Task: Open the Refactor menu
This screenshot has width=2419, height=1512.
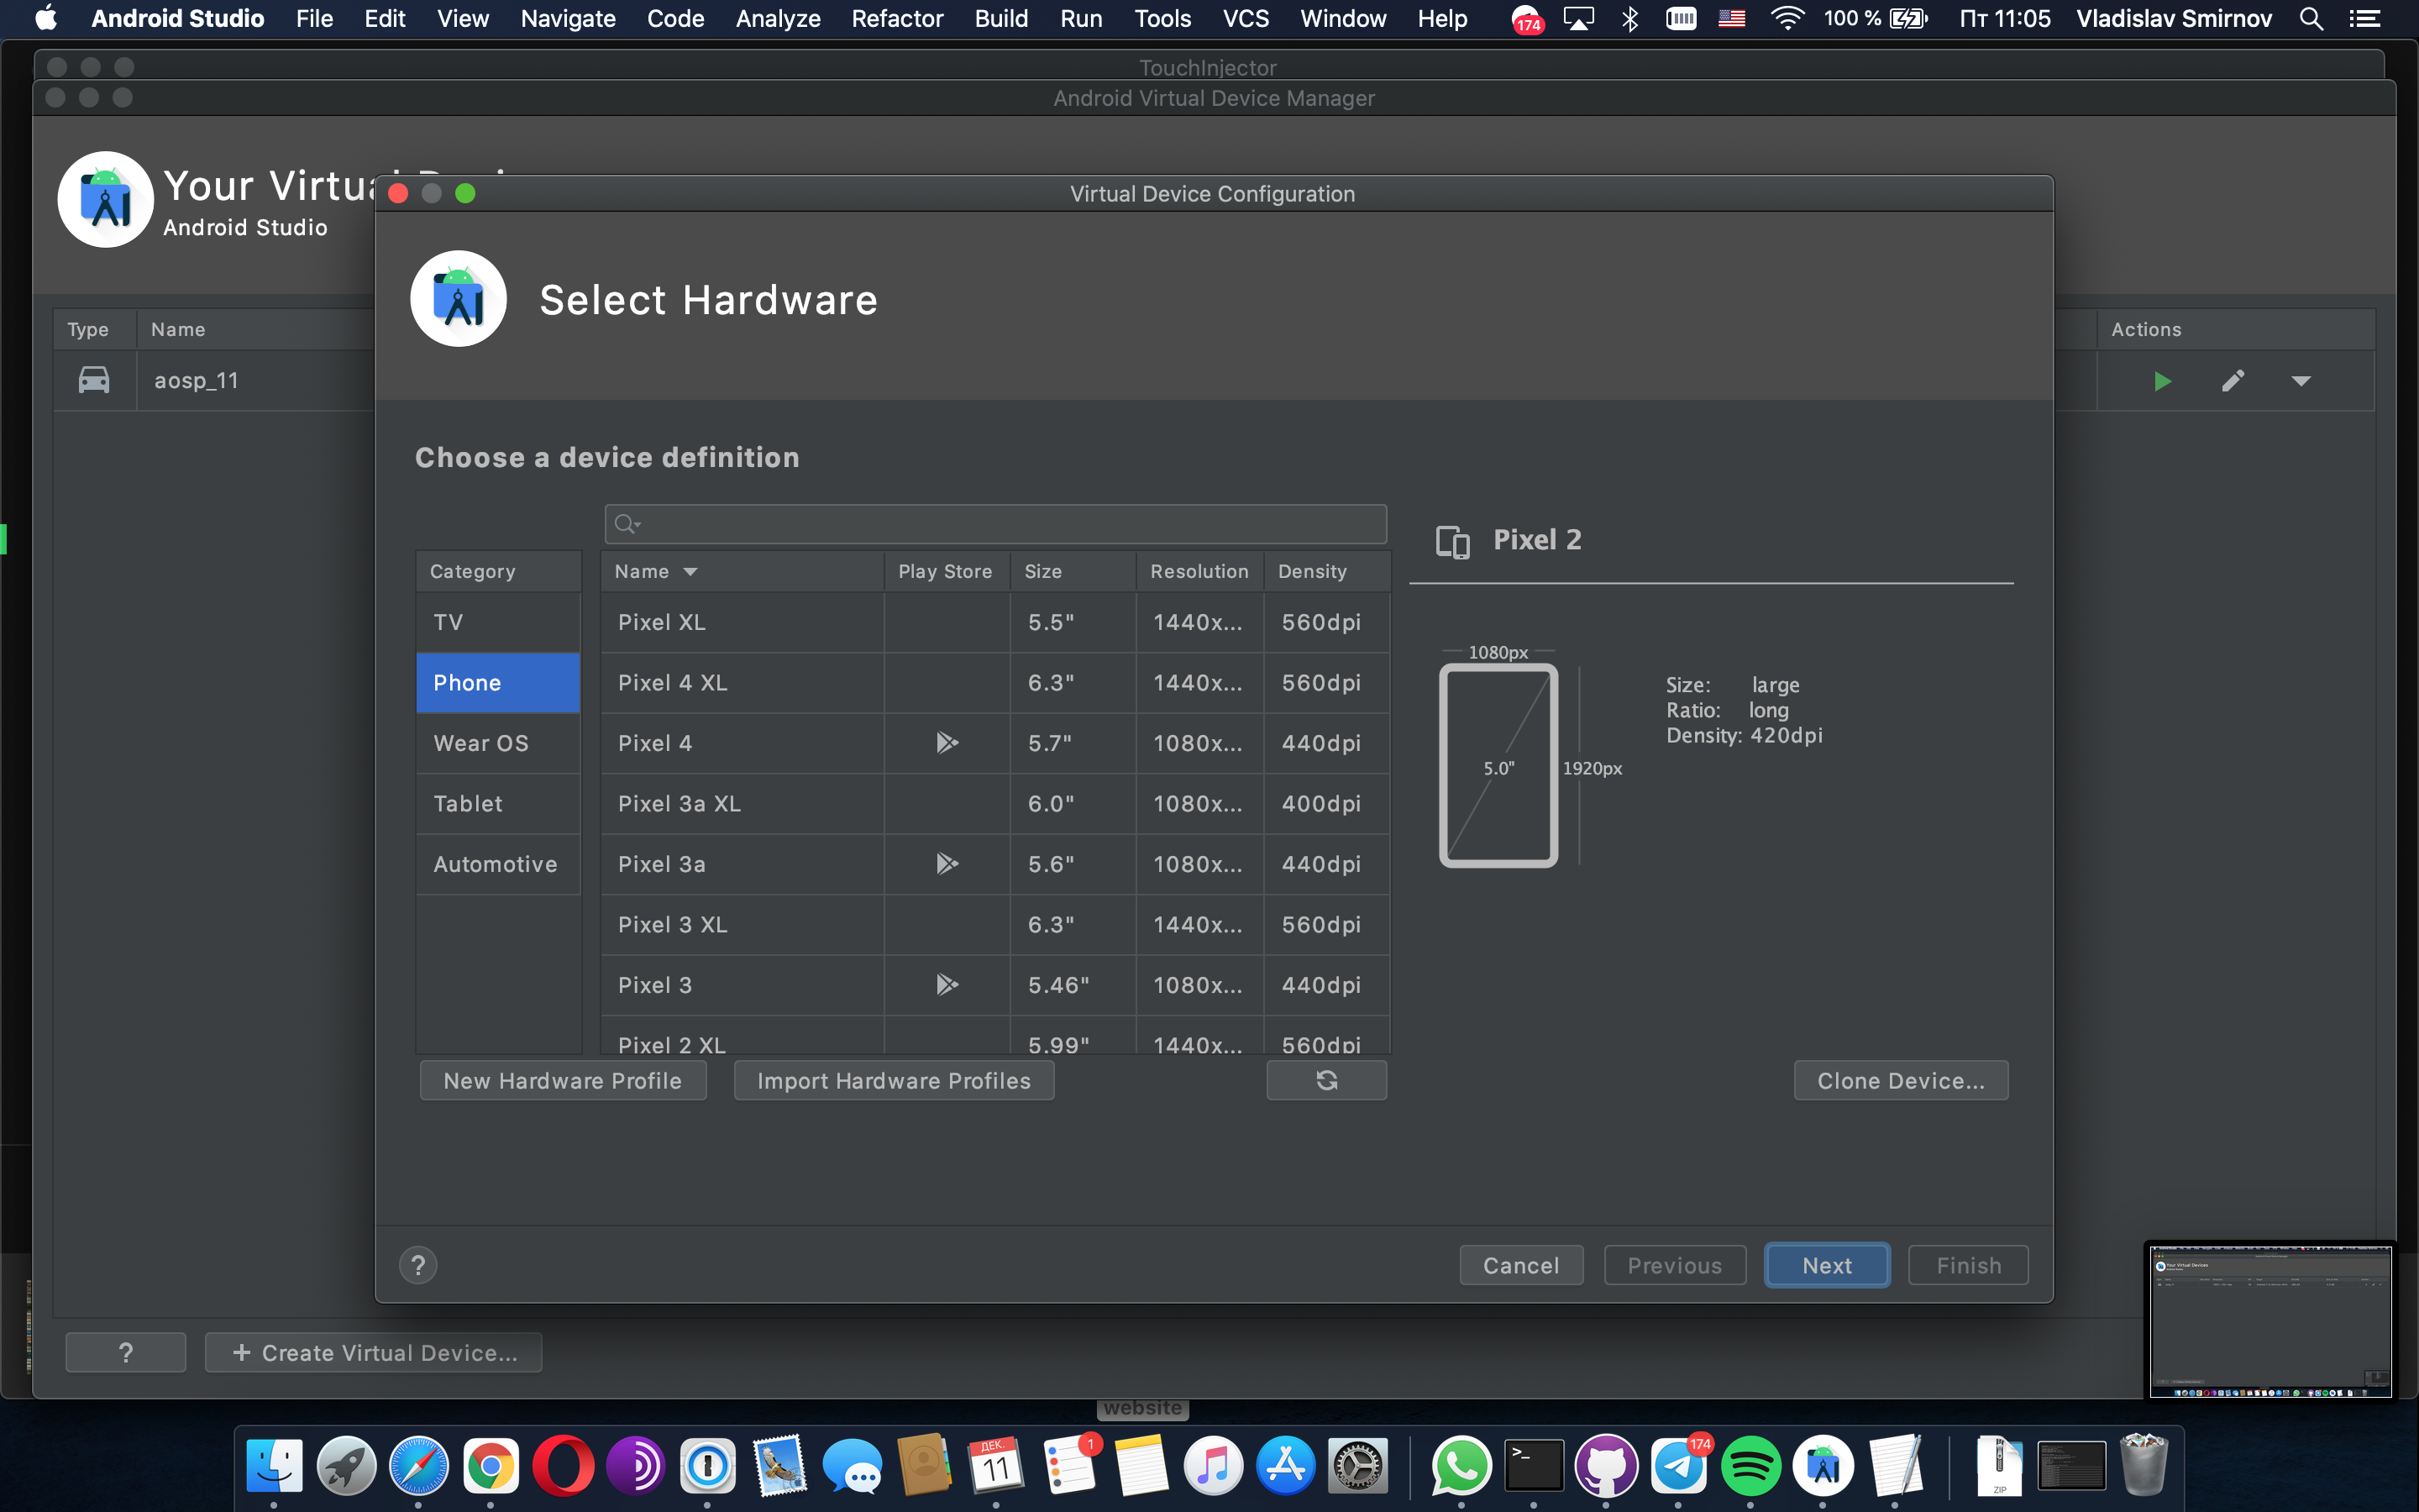Action: pyautogui.click(x=895, y=18)
